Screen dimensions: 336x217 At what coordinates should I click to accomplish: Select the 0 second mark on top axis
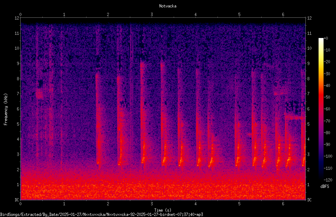pyautogui.click(x=20, y=15)
